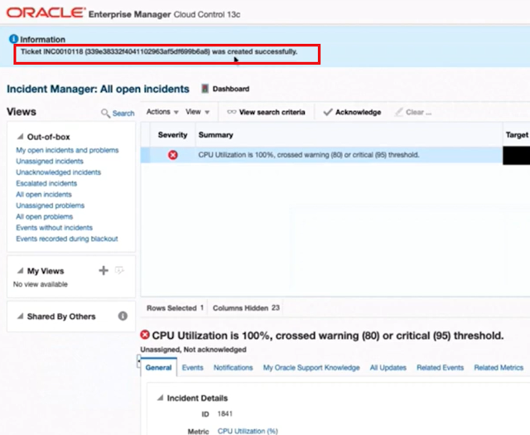Open Unassigned incidents view

point(50,161)
